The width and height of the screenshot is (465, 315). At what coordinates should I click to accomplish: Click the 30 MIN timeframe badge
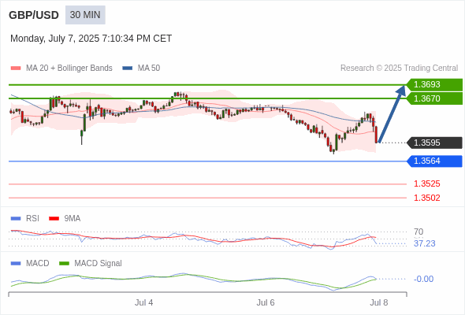(x=85, y=15)
